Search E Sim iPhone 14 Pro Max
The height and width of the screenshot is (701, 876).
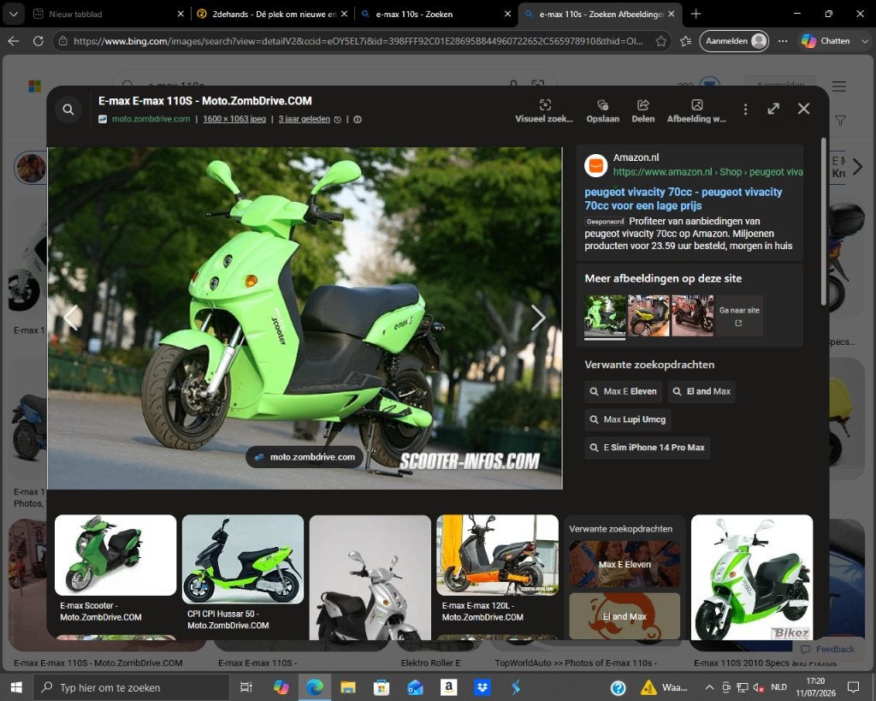tap(648, 447)
